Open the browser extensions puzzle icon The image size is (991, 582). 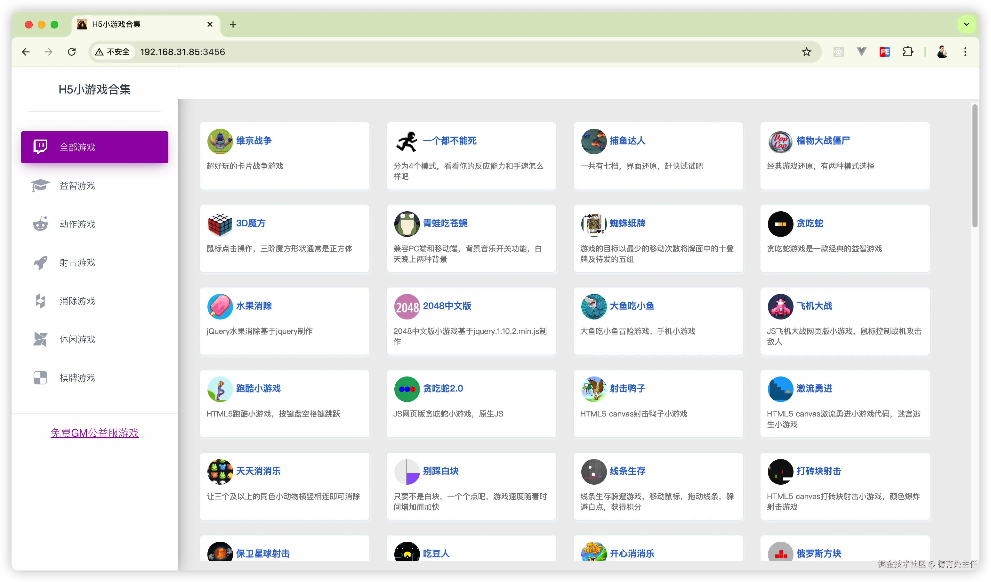click(x=908, y=52)
